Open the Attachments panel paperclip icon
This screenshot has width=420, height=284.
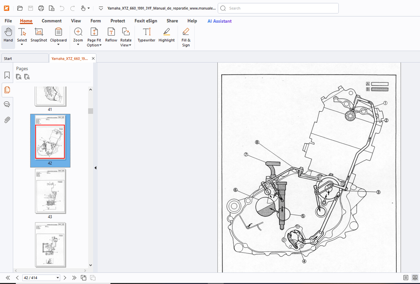point(7,120)
